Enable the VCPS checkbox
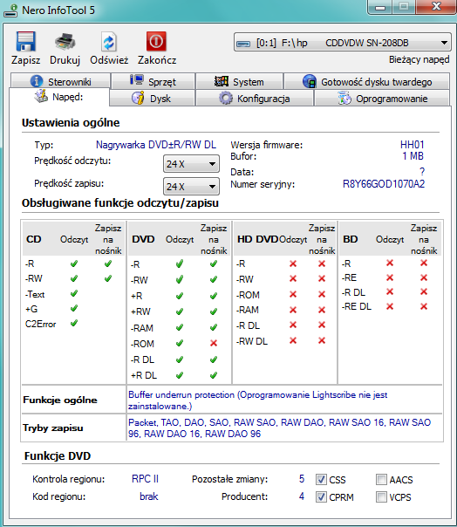 click(381, 496)
